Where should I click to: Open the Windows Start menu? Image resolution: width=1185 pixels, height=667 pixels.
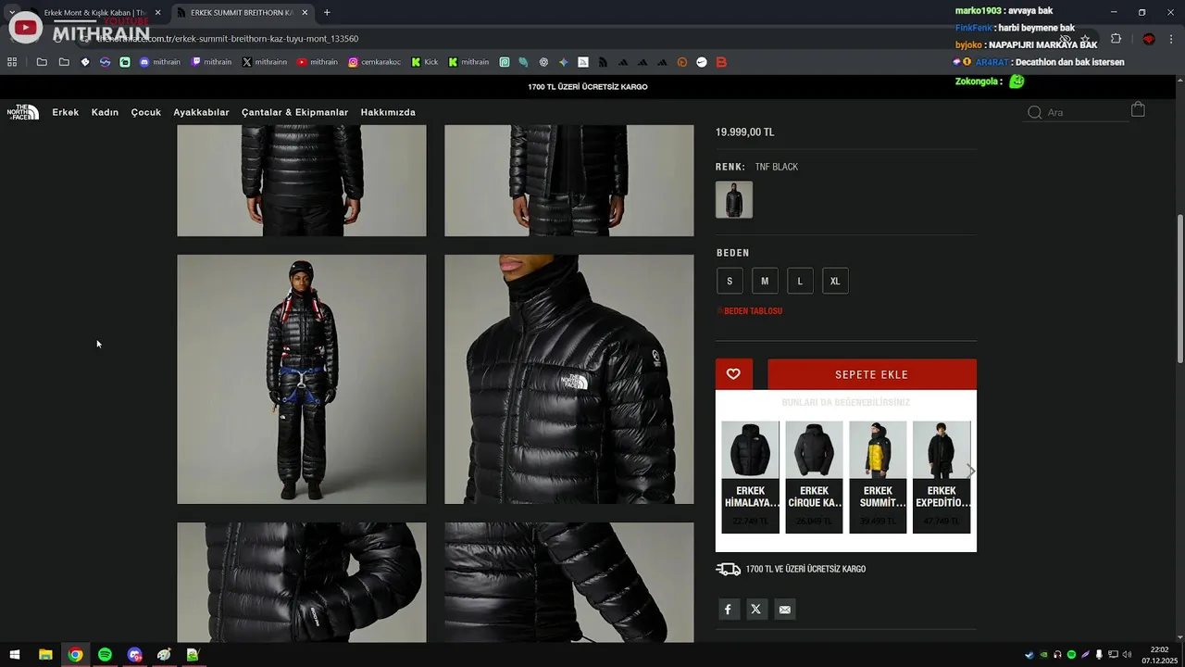pos(15,655)
